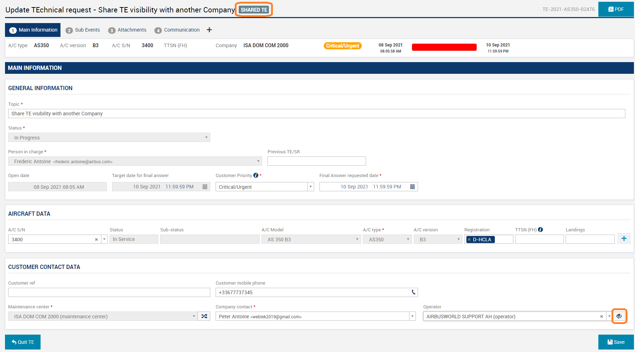Viewport: 635px width, 352px height.
Task: Click the info icon beside TTSN (FH)
Action: pos(540,230)
